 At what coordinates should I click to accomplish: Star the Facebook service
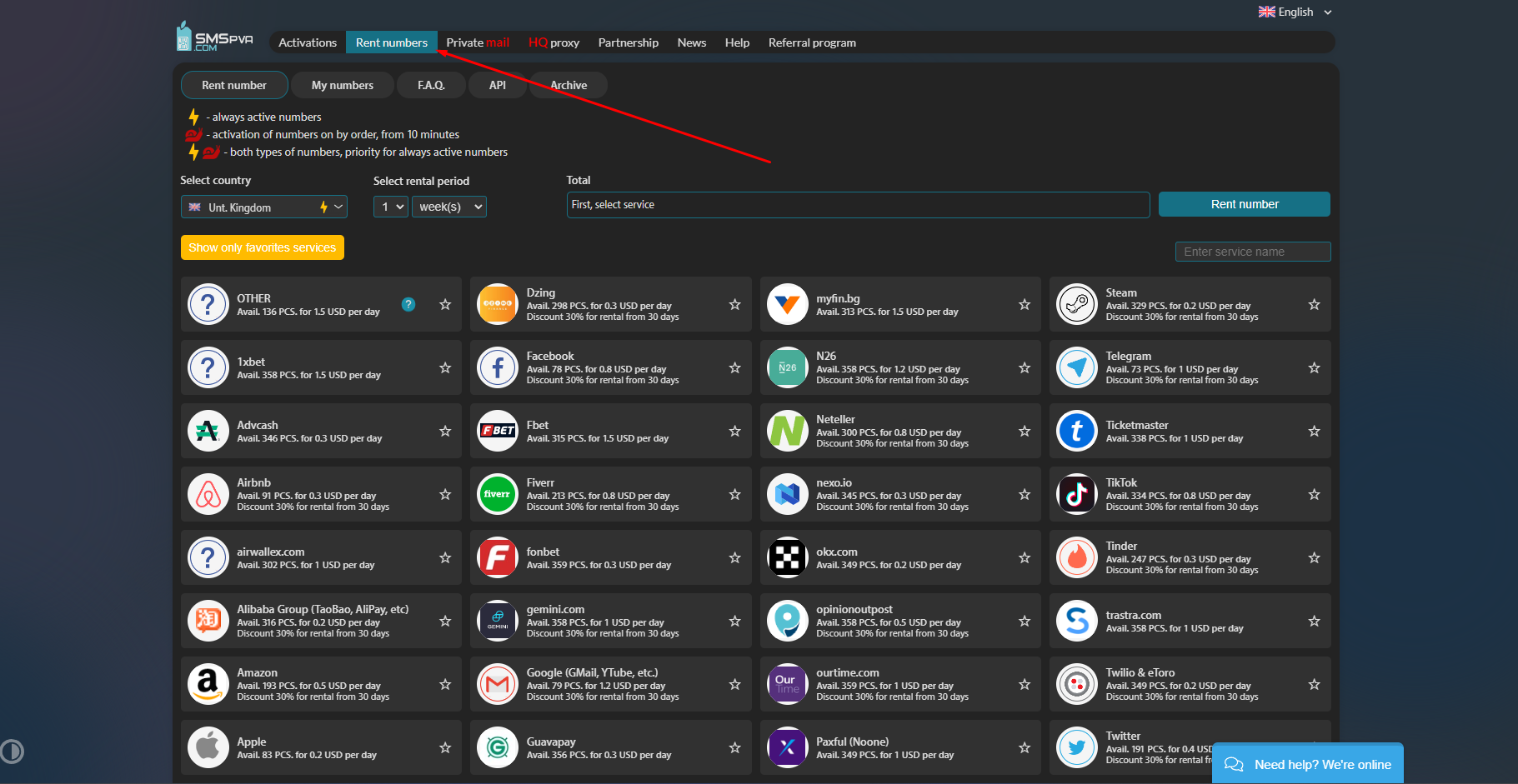click(735, 367)
